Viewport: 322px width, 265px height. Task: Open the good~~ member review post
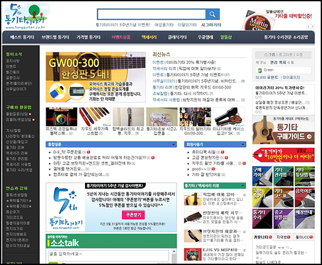(199, 169)
